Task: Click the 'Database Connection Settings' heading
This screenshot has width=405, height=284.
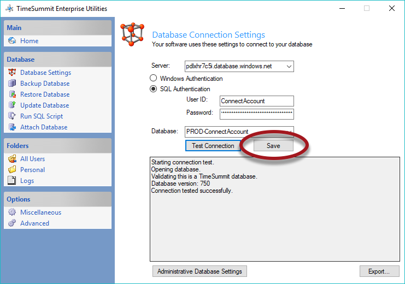Action: 209,34
